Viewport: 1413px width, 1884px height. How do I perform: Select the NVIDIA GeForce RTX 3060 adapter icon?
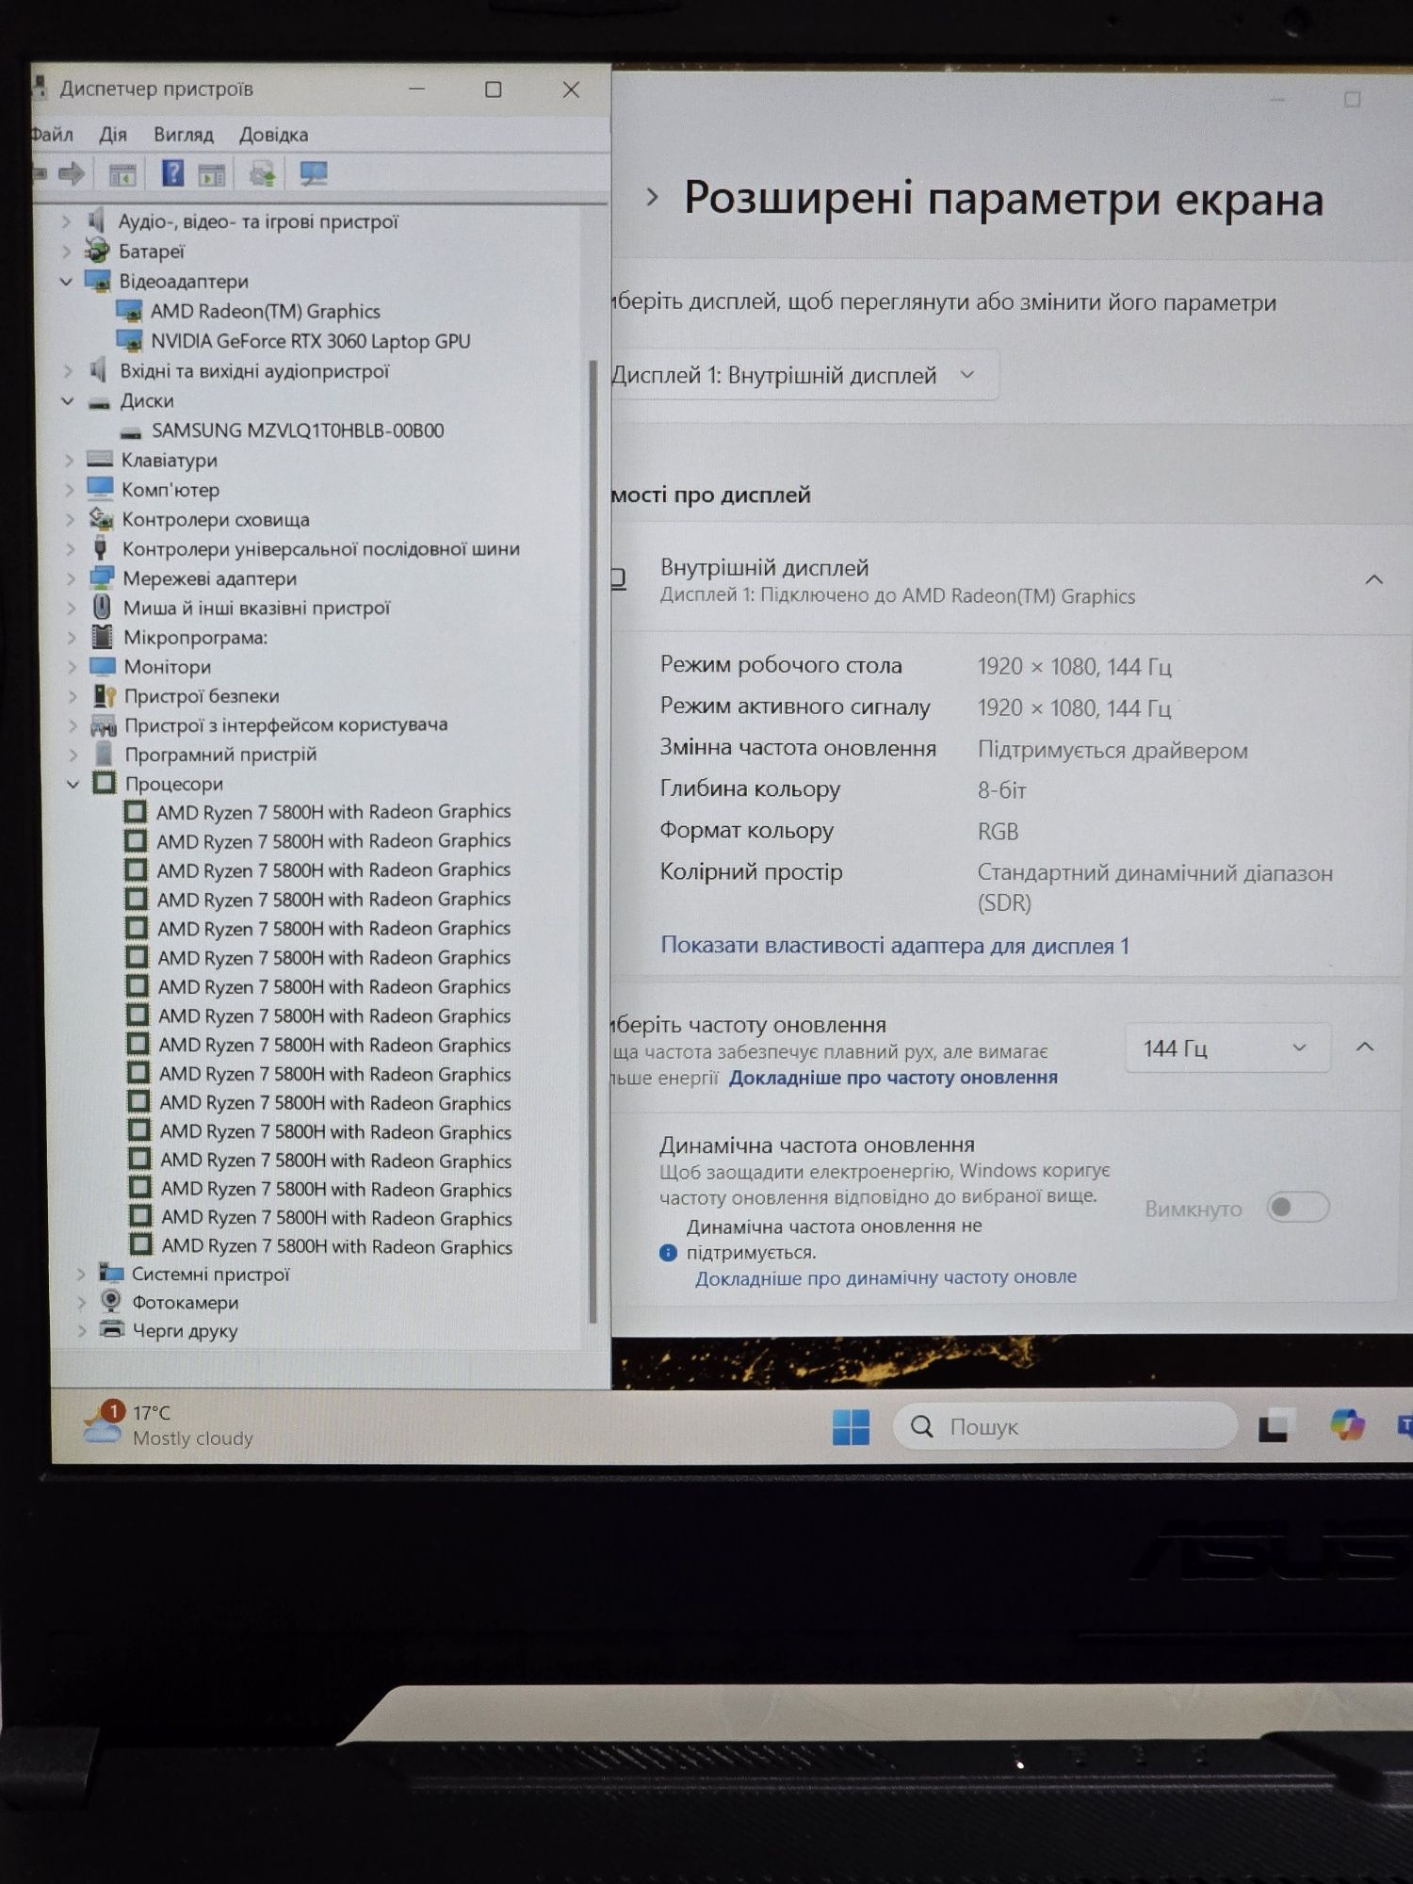click(128, 340)
